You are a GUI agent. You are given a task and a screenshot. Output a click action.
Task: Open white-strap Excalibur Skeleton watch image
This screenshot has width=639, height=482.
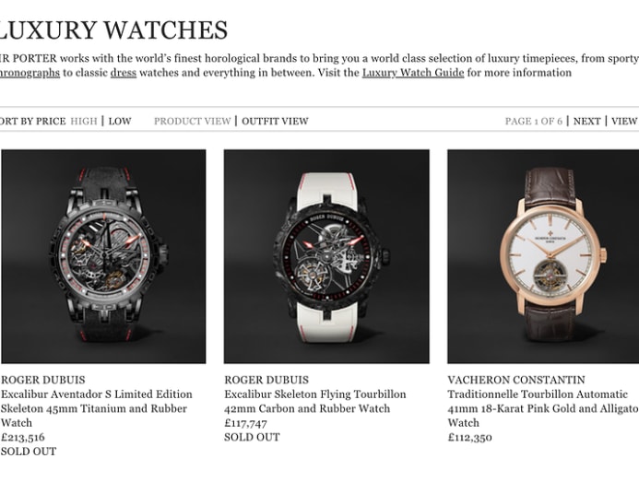pos(326,256)
